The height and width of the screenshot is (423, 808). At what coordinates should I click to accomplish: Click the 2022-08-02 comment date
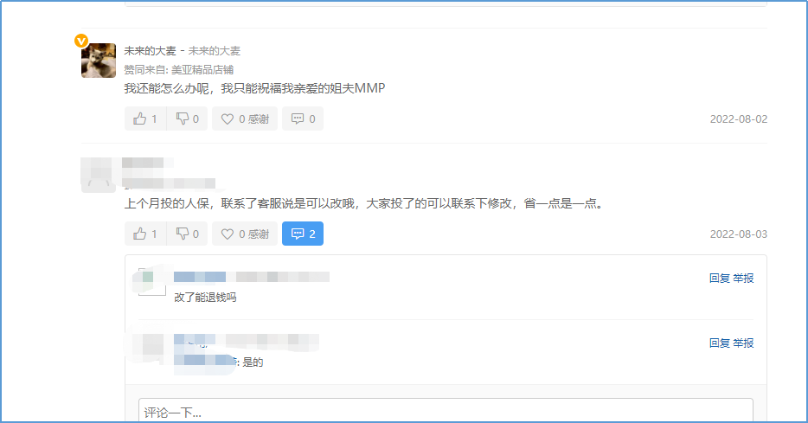(x=738, y=119)
